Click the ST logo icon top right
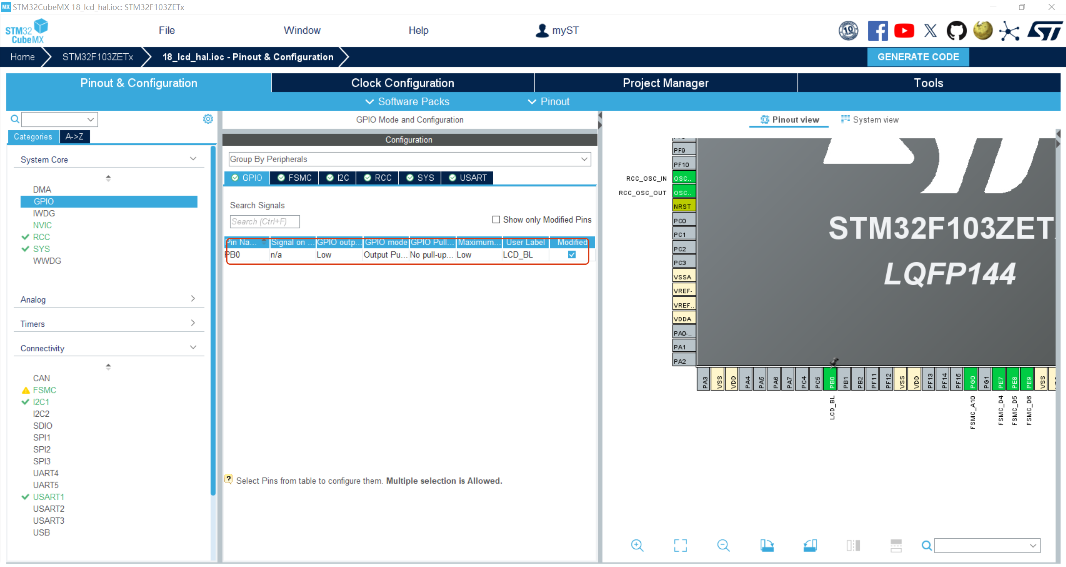This screenshot has height=567, width=1066. click(x=1045, y=31)
